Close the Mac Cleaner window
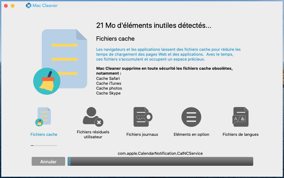Image resolution: width=284 pixels, height=178 pixels. click(6, 6)
